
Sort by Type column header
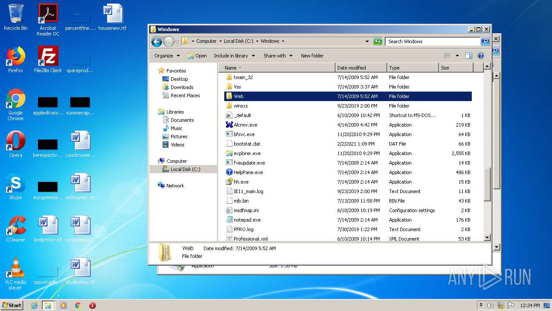click(412, 68)
